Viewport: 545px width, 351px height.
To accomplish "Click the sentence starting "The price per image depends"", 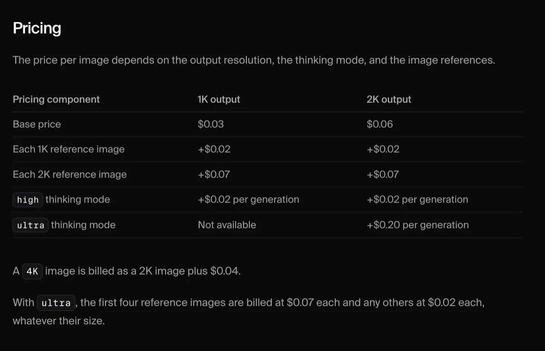I will tap(254, 60).
